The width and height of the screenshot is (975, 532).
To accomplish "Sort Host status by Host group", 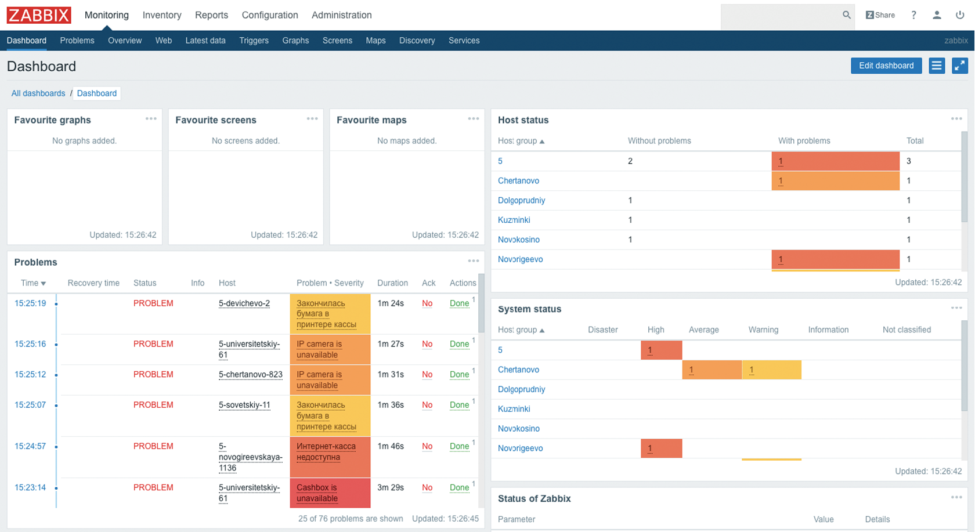I will (521, 141).
